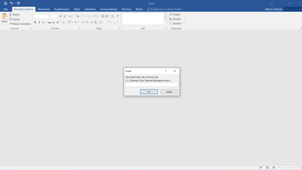The height and width of the screenshot is (170, 302).
Task: Toggle bold formatting button
Action: (x=35, y=22)
